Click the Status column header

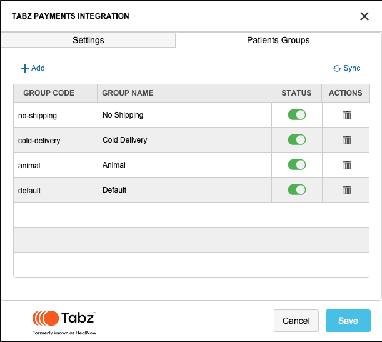click(x=296, y=93)
